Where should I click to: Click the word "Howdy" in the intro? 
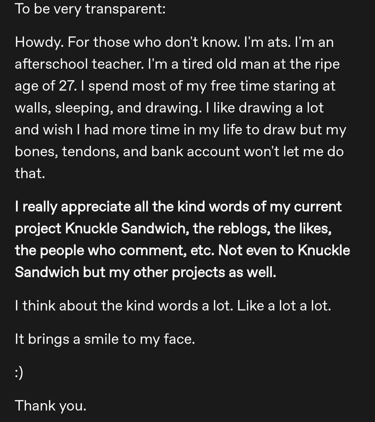(x=39, y=43)
